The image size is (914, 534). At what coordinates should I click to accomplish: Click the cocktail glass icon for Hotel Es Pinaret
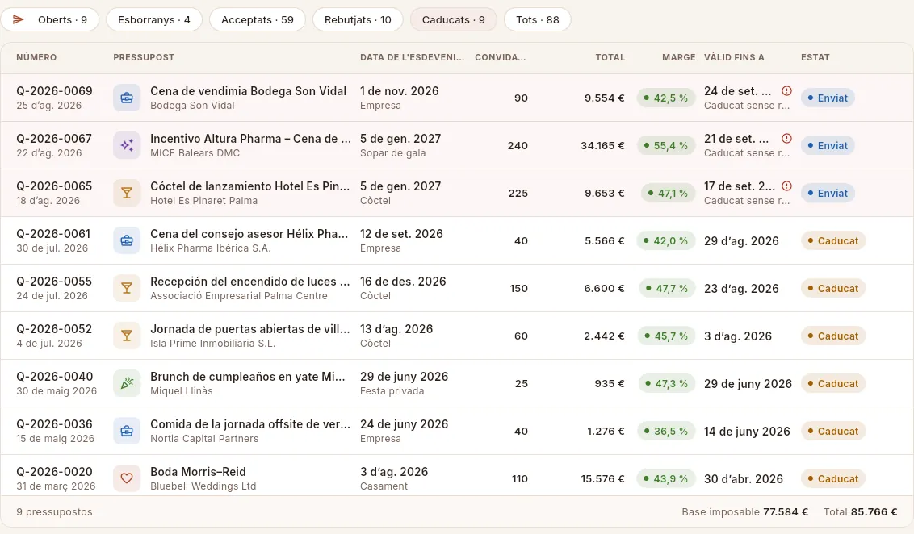click(x=127, y=194)
